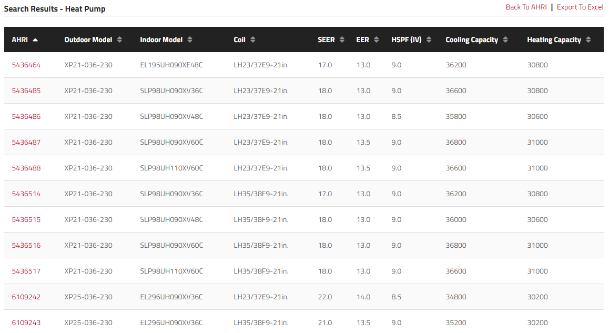
Task: Click sort arrows next to HSPF (IV)
Action: pyautogui.click(x=429, y=39)
